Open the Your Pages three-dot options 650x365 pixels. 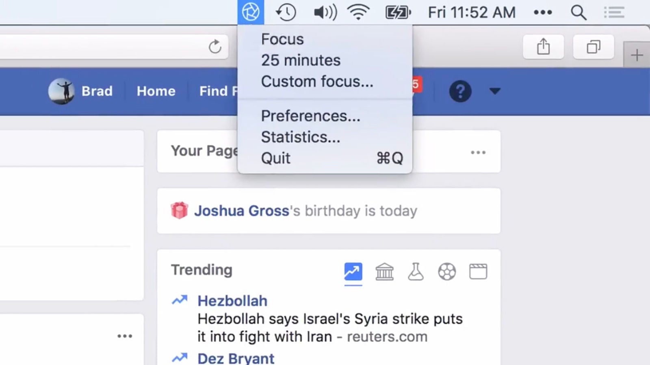pyautogui.click(x=478, y=152)
